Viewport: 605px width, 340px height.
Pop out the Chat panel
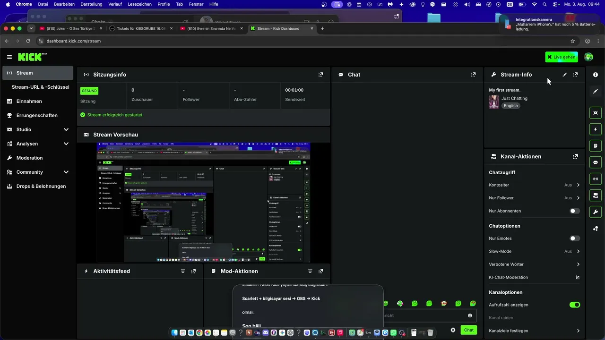473,75
